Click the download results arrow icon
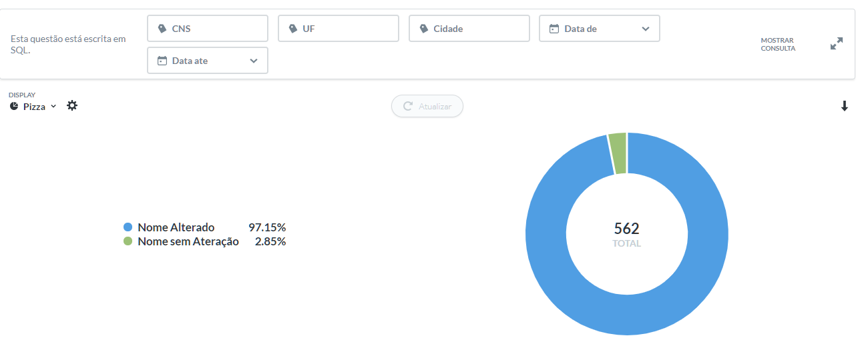Image resolution: width=862 pixels, height=358 pixels. (844, 106)
